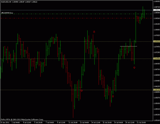Click the 1.06580 price scale value
160x124 pixels.
(157, 75)
